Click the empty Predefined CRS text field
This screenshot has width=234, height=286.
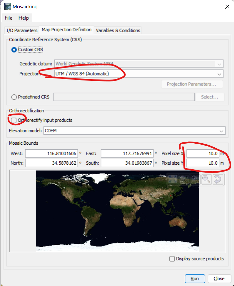124,97
